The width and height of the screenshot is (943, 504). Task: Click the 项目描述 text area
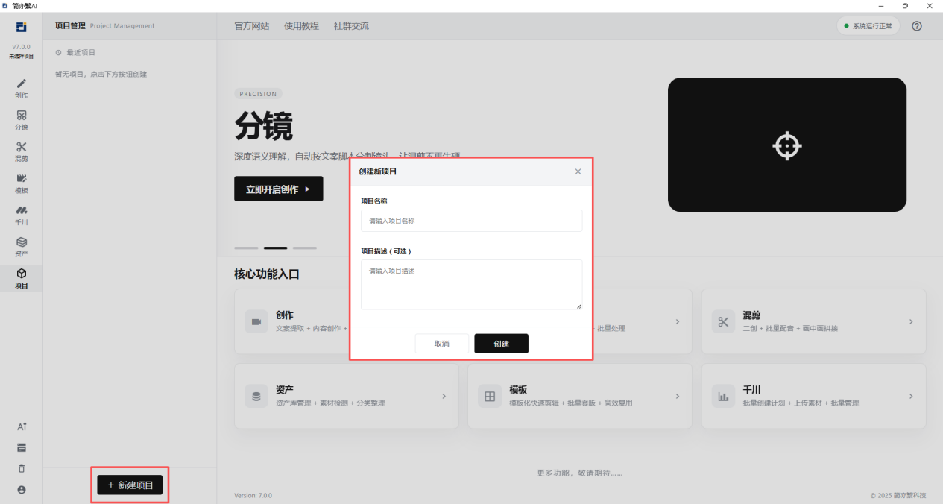point(471,284)
